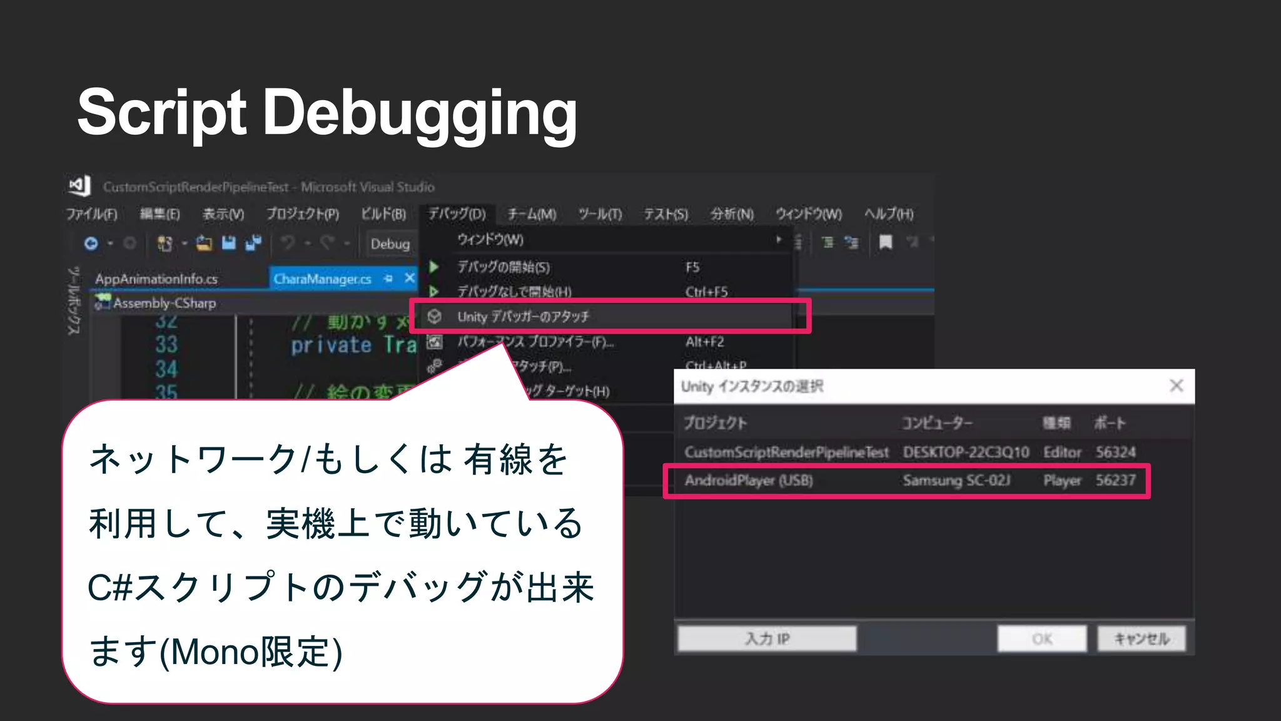Open the ビルド(B) menu
This screenshot has height=721, width=1281.
click(x=383, y=214)
